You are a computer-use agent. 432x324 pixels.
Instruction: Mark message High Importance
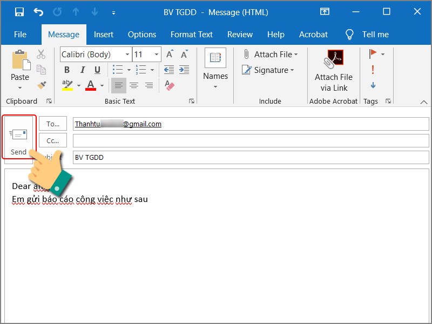373,70
